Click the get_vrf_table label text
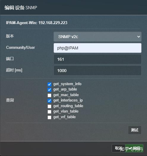 [x=64, y=117]
